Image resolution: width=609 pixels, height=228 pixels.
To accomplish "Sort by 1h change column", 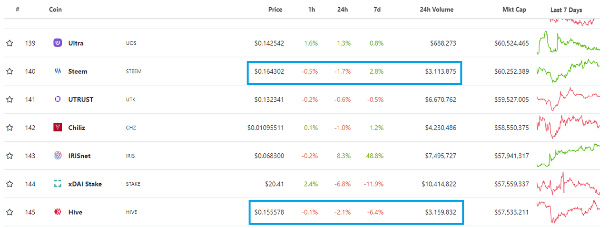I will click(312, 10).
